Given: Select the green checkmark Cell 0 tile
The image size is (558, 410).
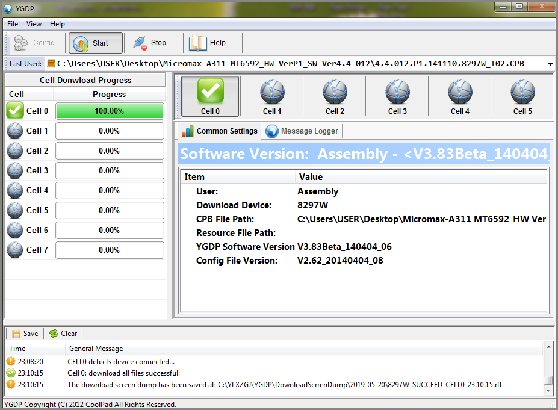Looking at the screenshot, I should (x=210, y=96).
